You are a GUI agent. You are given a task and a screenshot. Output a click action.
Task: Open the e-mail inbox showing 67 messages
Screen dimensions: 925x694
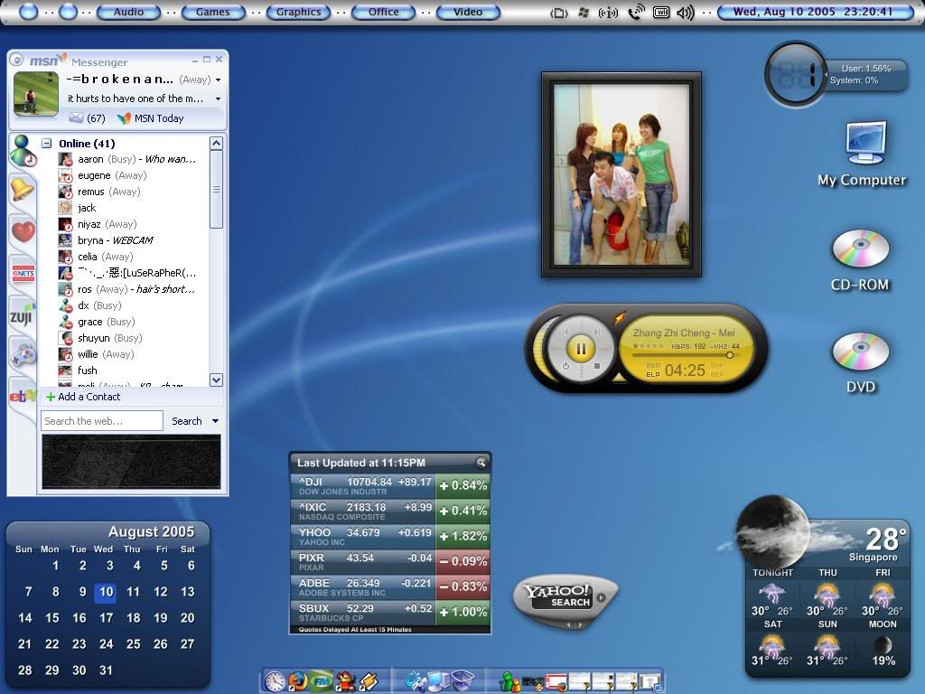point(87,118)
